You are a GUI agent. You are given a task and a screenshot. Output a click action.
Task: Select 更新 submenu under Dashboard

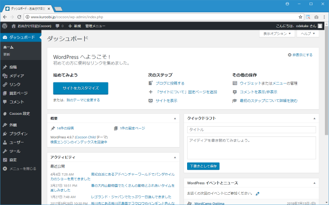point(7,54)
